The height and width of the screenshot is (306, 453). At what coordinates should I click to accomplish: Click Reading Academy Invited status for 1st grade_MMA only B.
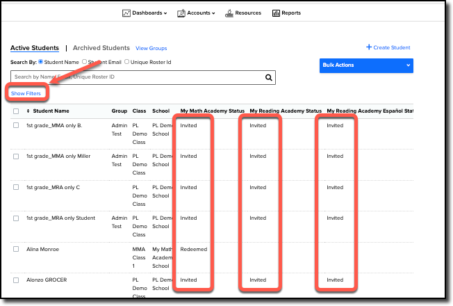pos(258,125)
